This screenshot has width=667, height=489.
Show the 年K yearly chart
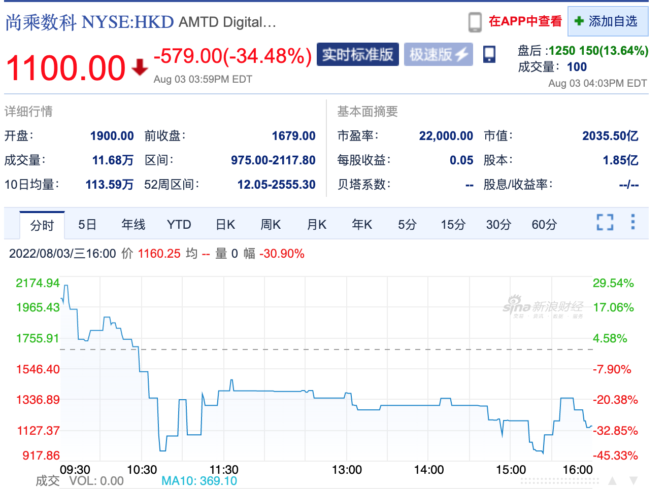pos(362,225)
